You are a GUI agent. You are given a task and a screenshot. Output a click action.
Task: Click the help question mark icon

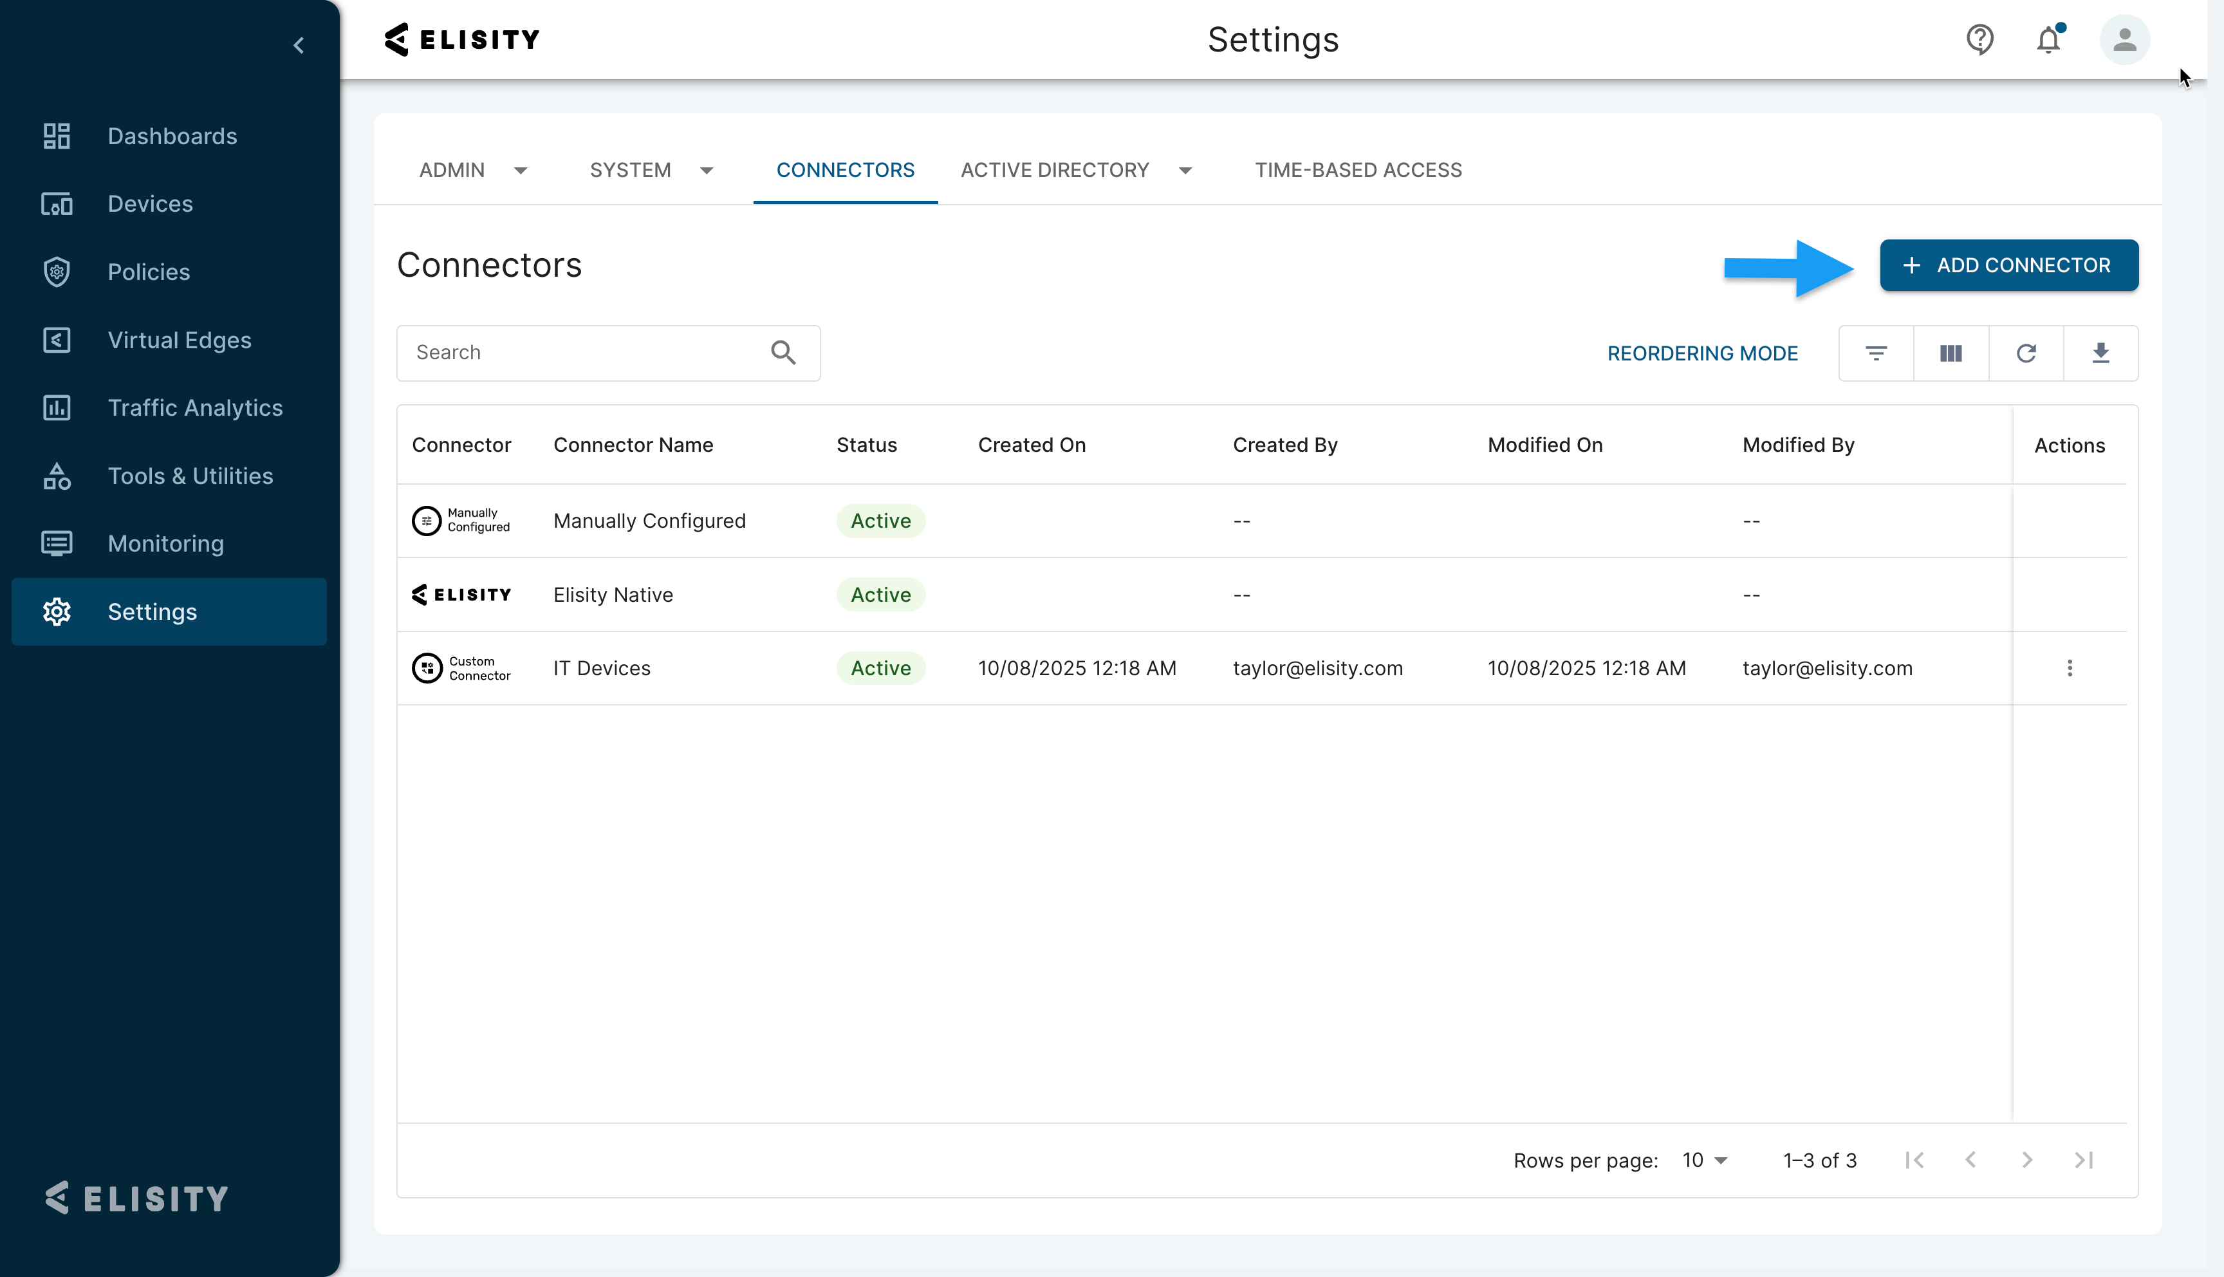pos(1980,39)
